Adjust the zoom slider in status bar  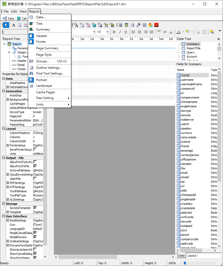185,263
